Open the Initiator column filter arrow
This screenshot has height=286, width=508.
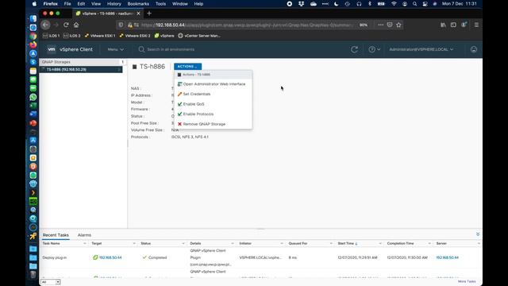click(281, 243)
